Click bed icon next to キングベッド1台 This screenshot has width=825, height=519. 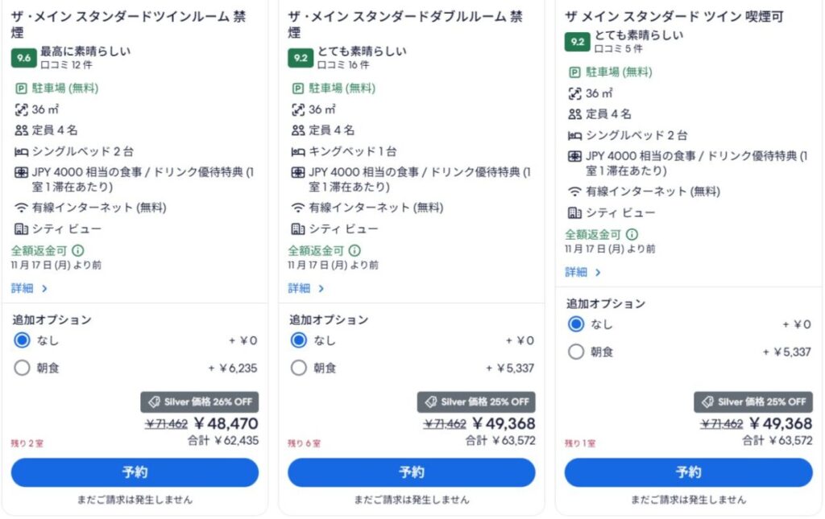[298, 152]
